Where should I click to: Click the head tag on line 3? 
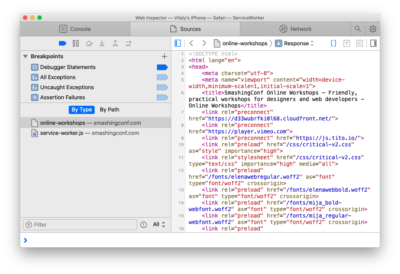click(199, 67)
